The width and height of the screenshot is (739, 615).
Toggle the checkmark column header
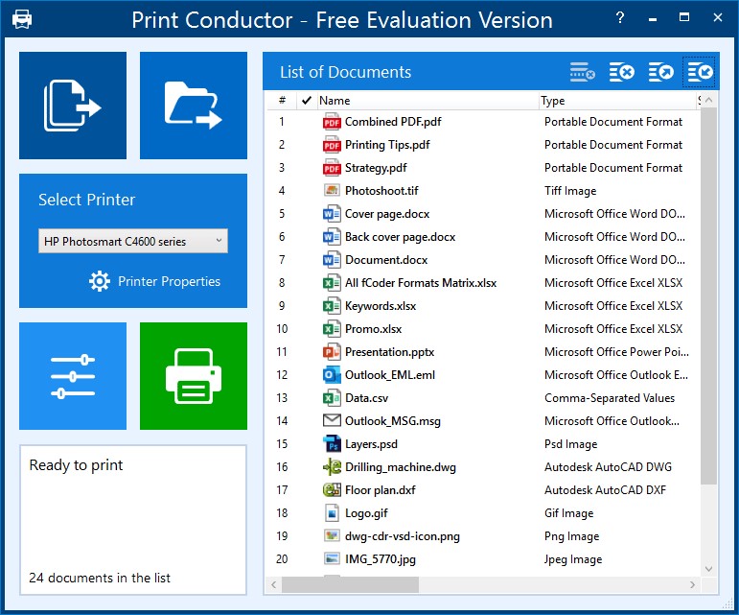[x=306, y=100]
